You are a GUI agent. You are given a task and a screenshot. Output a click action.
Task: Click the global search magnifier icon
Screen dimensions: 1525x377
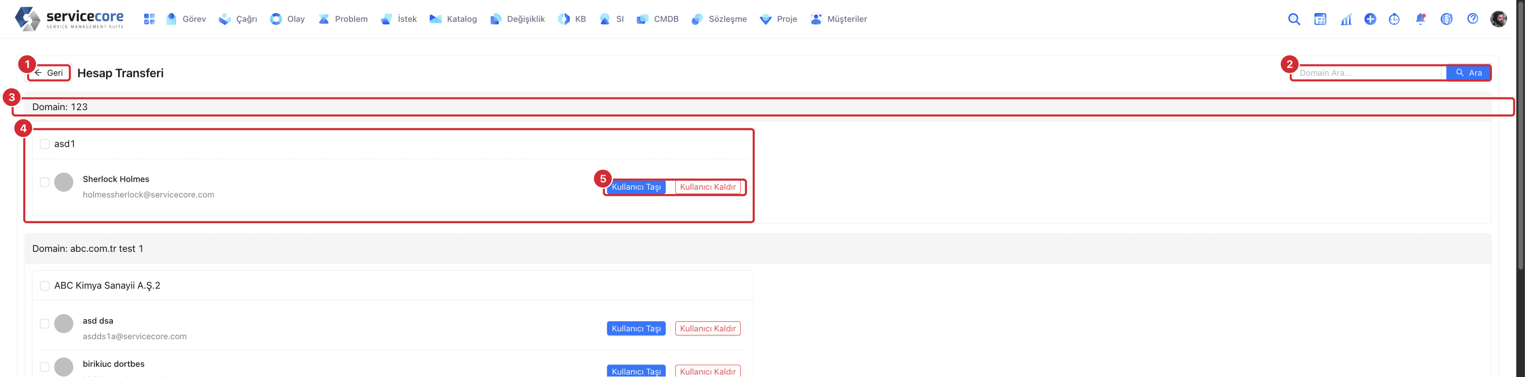pos(1294,19)
